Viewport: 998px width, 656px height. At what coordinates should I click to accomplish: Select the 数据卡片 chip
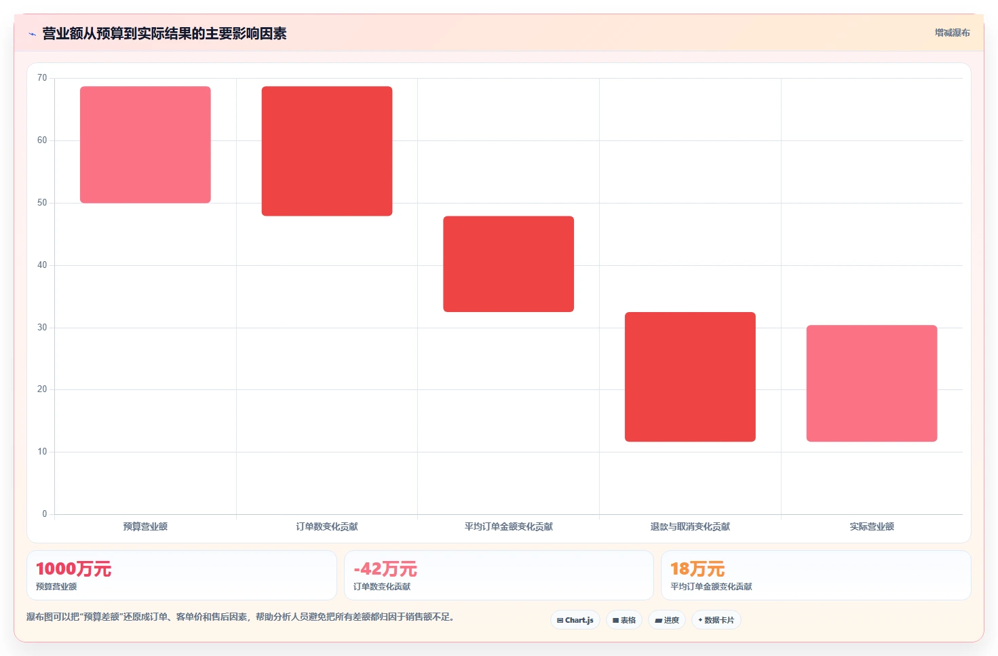click(x=716, y=620)
